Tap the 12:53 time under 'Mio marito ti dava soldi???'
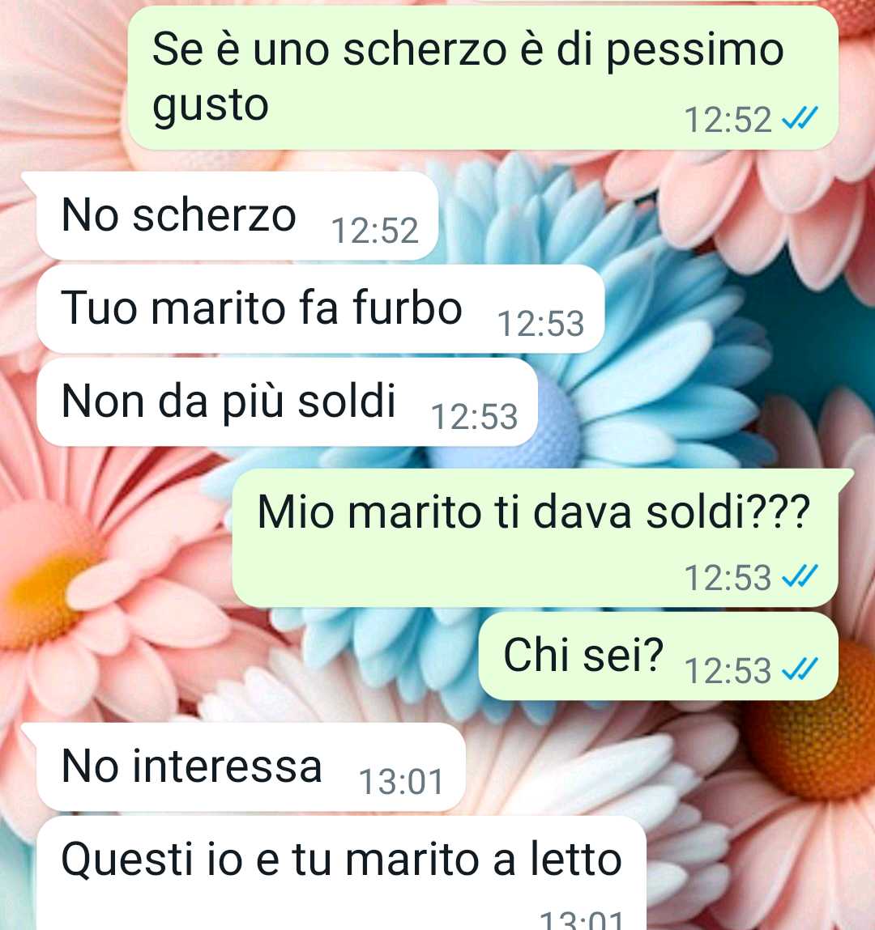This screenshot has height=930, width=875. click(728, 577)
